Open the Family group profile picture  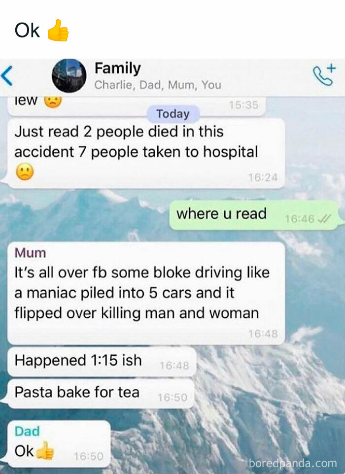point(69,75)
